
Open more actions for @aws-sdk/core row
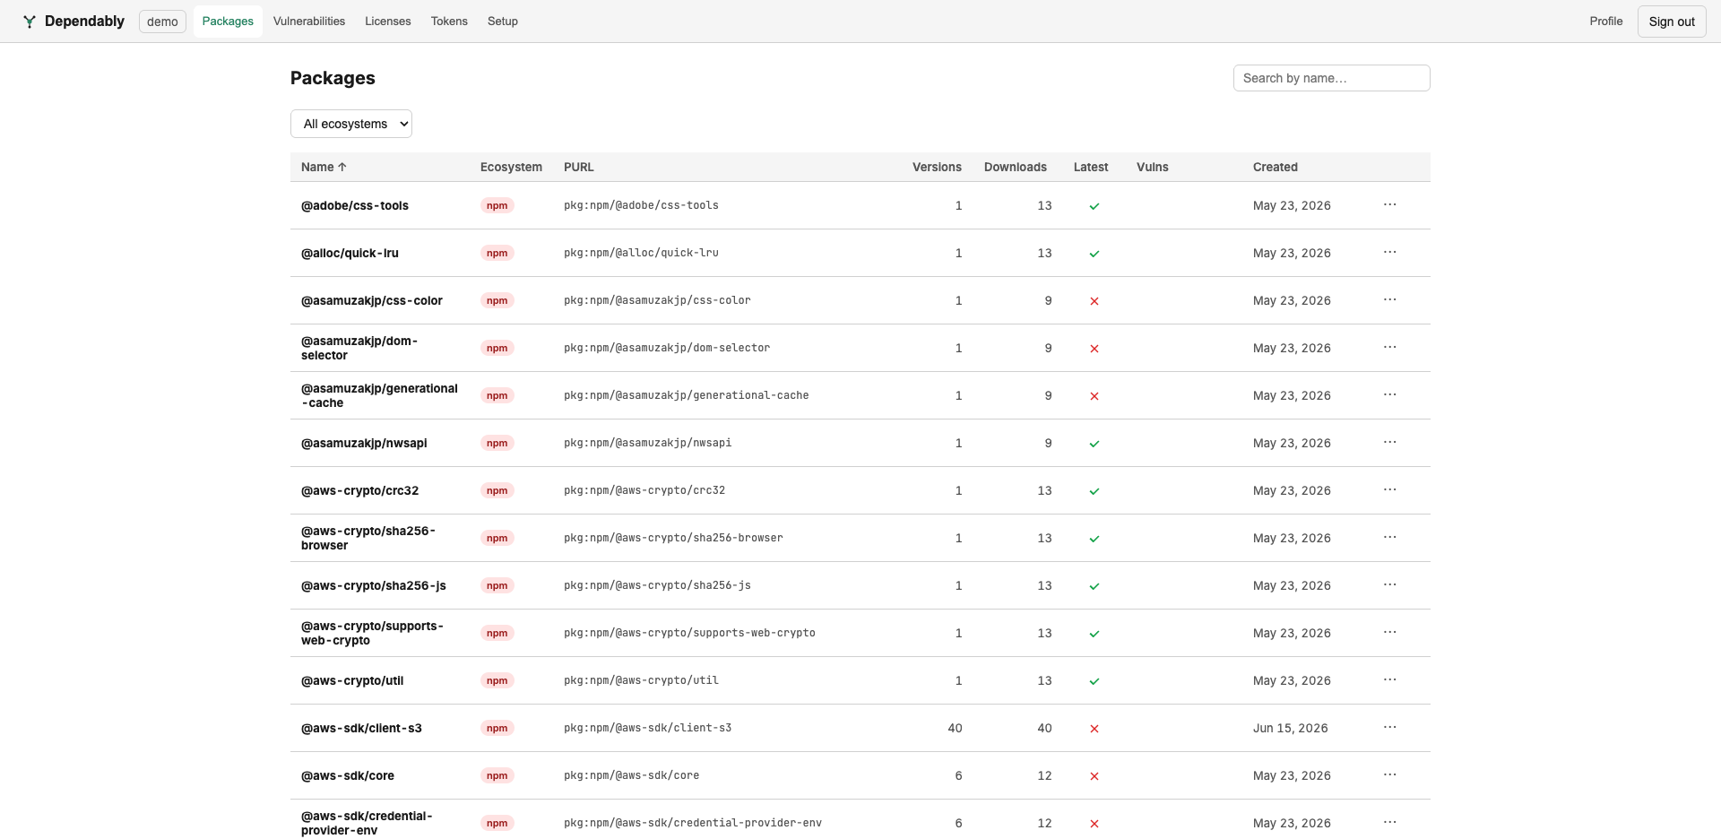coord(1389,775)
